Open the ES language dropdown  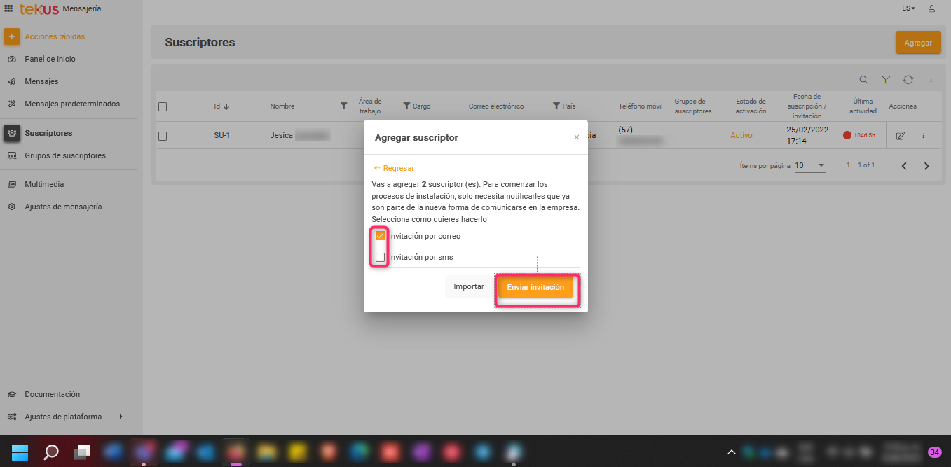click(x=908, y=8)
